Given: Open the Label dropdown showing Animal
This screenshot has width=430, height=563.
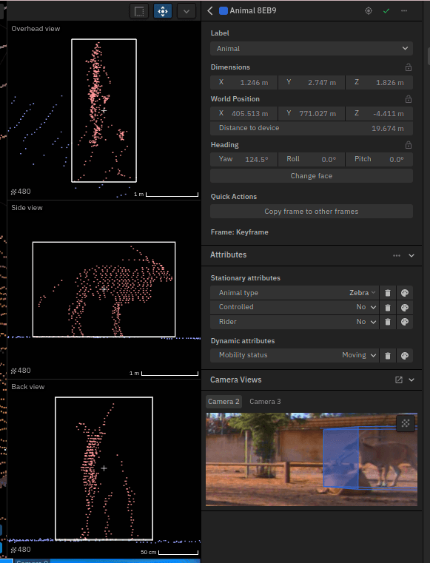Looking at the screenshot, I should coord(312,49).
